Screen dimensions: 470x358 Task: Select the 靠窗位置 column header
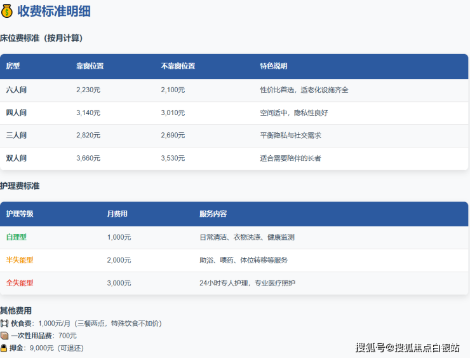click(90, 66)
